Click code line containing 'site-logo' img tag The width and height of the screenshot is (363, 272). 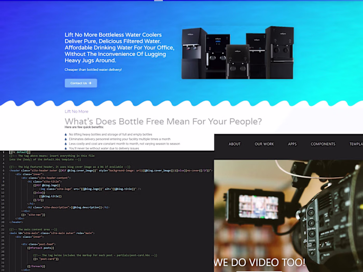(x=90, y=189)
